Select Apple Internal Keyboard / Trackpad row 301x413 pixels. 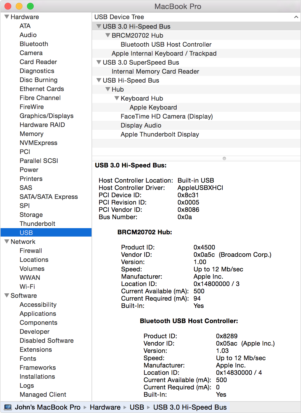[x=196, y=53]
